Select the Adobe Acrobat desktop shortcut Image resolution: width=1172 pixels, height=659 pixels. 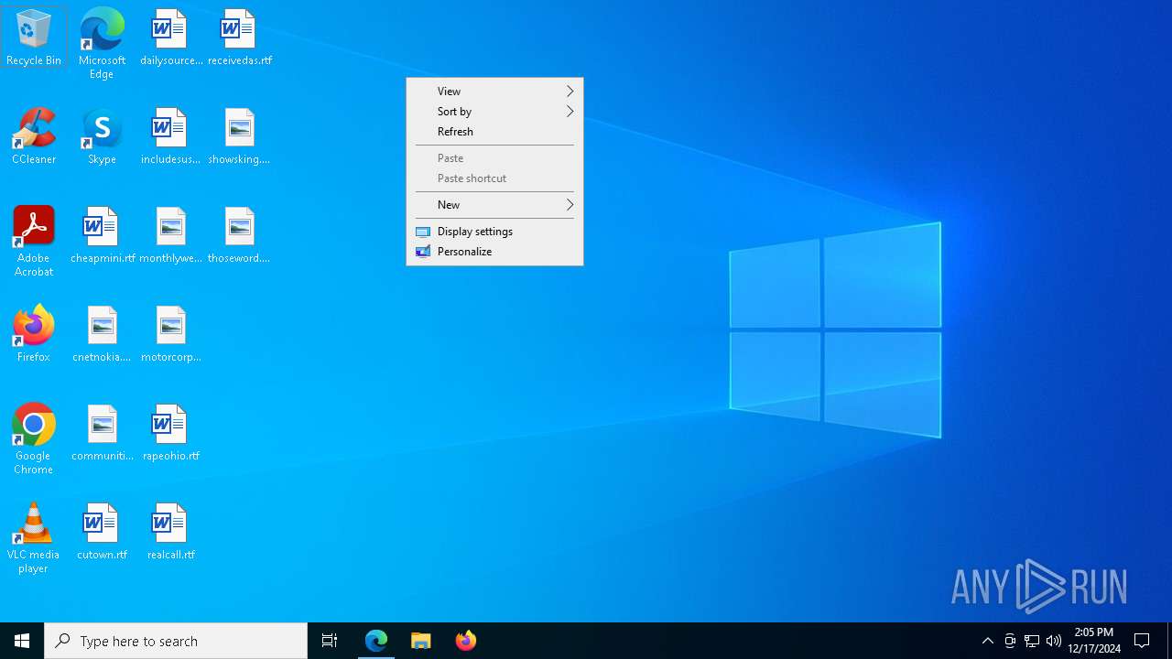[x=34, y=241]
